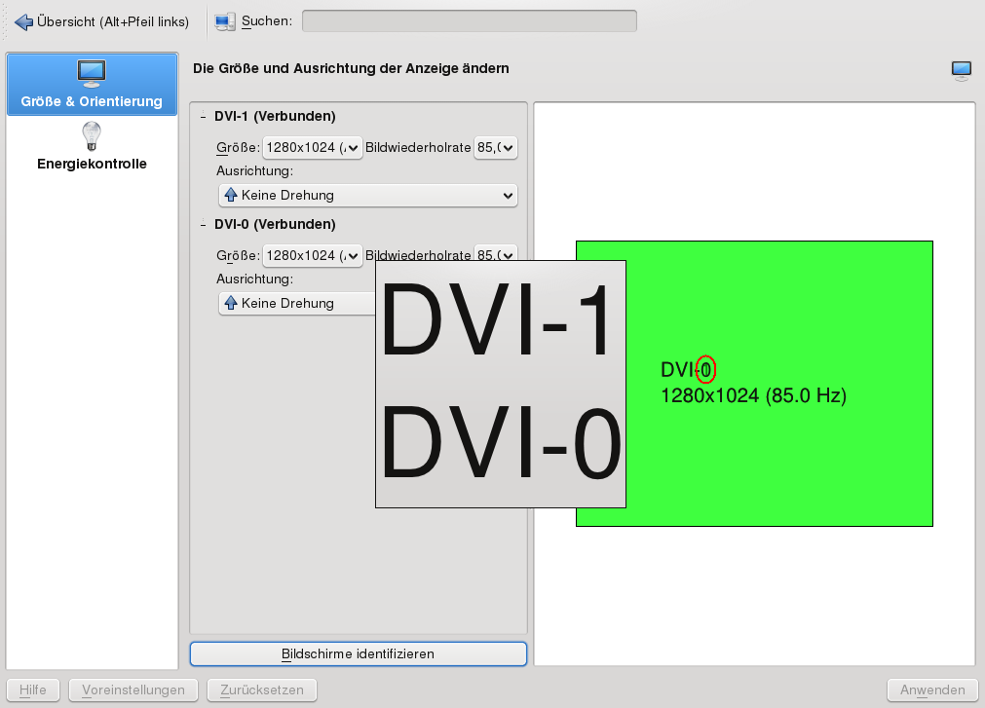Click the Hilfe button
The width and height of the screenshot is (985, 708).
[x=33, y=690]
